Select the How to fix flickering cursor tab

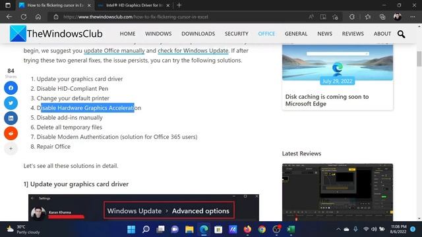point(55,5)
